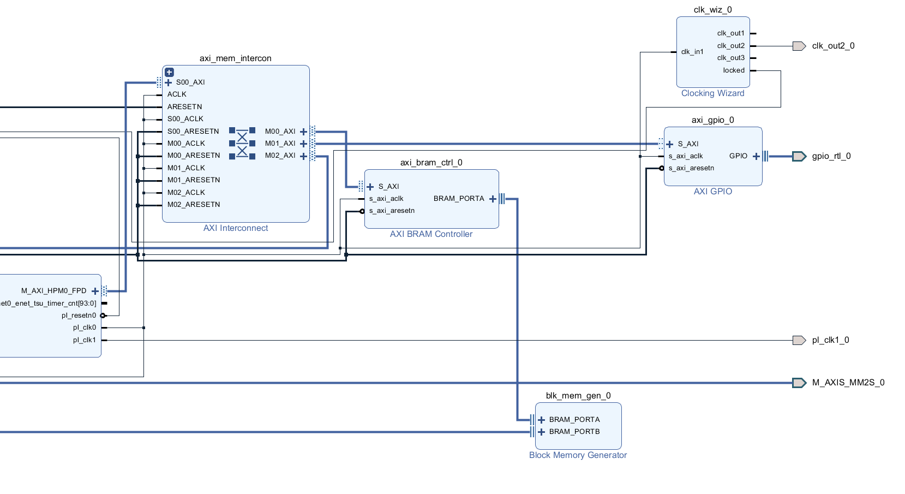The image size is (905, 494).
Task: Select ACLK pin on axi_mem_intercon
Action: [177, 94]
